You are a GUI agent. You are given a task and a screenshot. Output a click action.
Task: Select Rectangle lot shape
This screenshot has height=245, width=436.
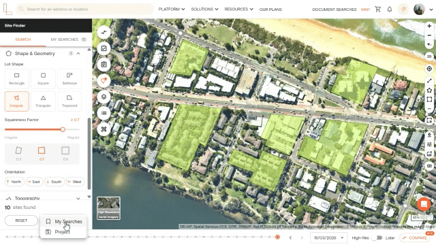coord(16,79)
